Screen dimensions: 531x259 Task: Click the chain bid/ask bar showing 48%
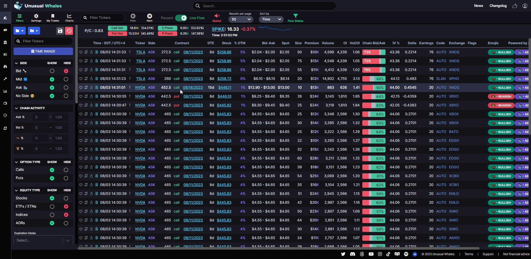pos(374,79)
